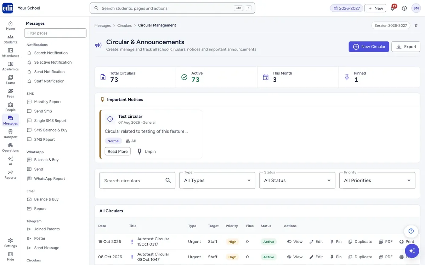Read More of the Test circular
This screenshot has width=425, height=265.
coord(118,151)
